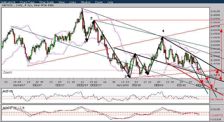
Task: Open the View menu
Action: point(62,2)
